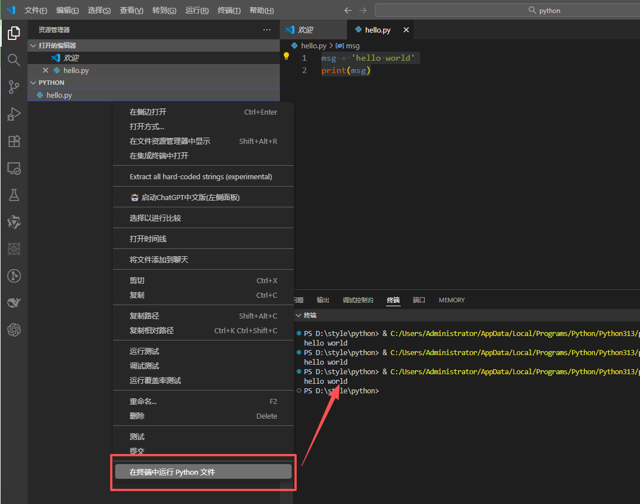640x504 pixels.
Task: Choose 启动ChatGPT中文版(左侧面板)
Action: click(203, 197)
